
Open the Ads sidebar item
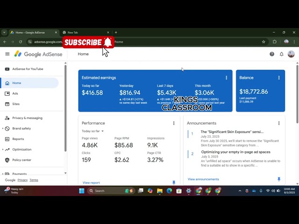click(x=15, y=93)
